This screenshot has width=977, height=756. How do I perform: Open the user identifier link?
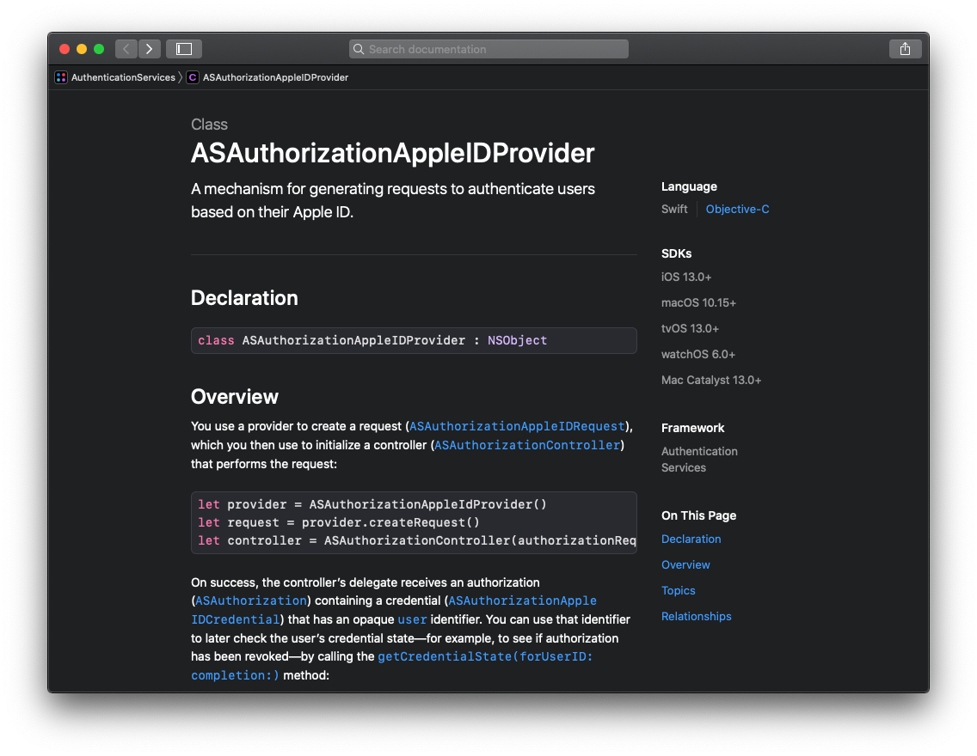(412, 619)
